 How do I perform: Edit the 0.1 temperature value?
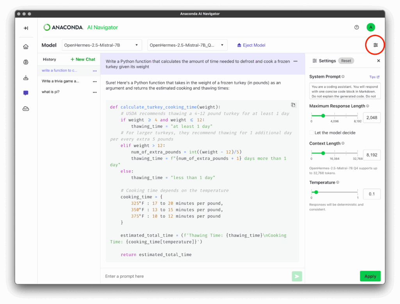[372, 194]
